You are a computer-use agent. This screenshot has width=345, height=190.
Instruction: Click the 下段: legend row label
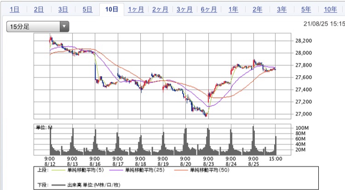tap(43, 185)
